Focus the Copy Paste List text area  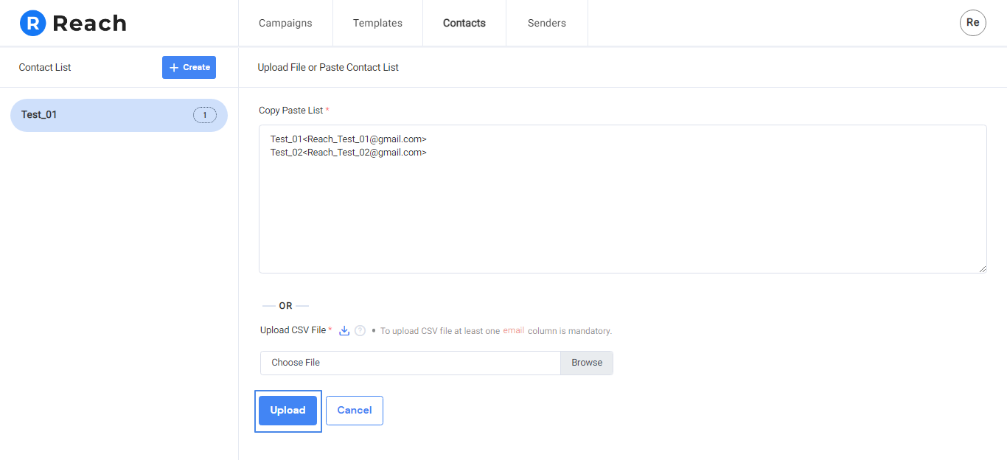point(623,199)
